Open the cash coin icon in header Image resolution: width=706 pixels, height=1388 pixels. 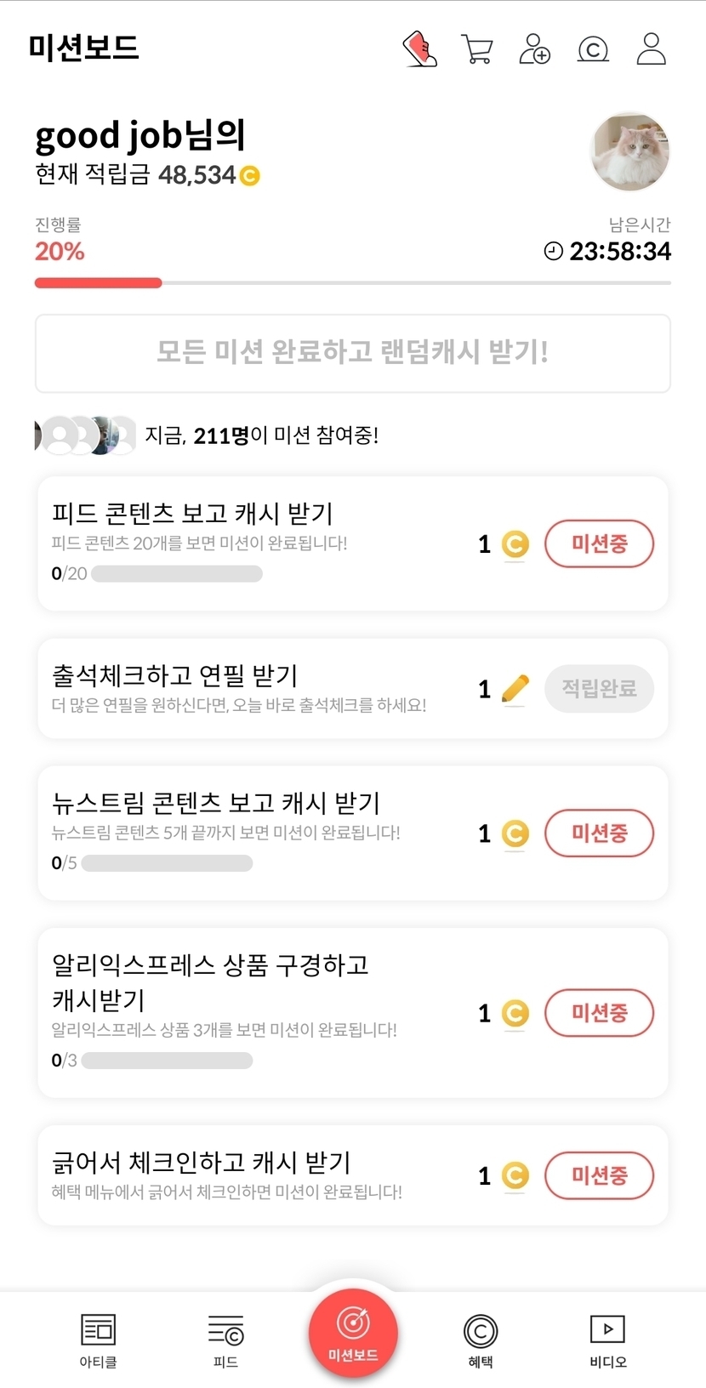click(593, 49)
